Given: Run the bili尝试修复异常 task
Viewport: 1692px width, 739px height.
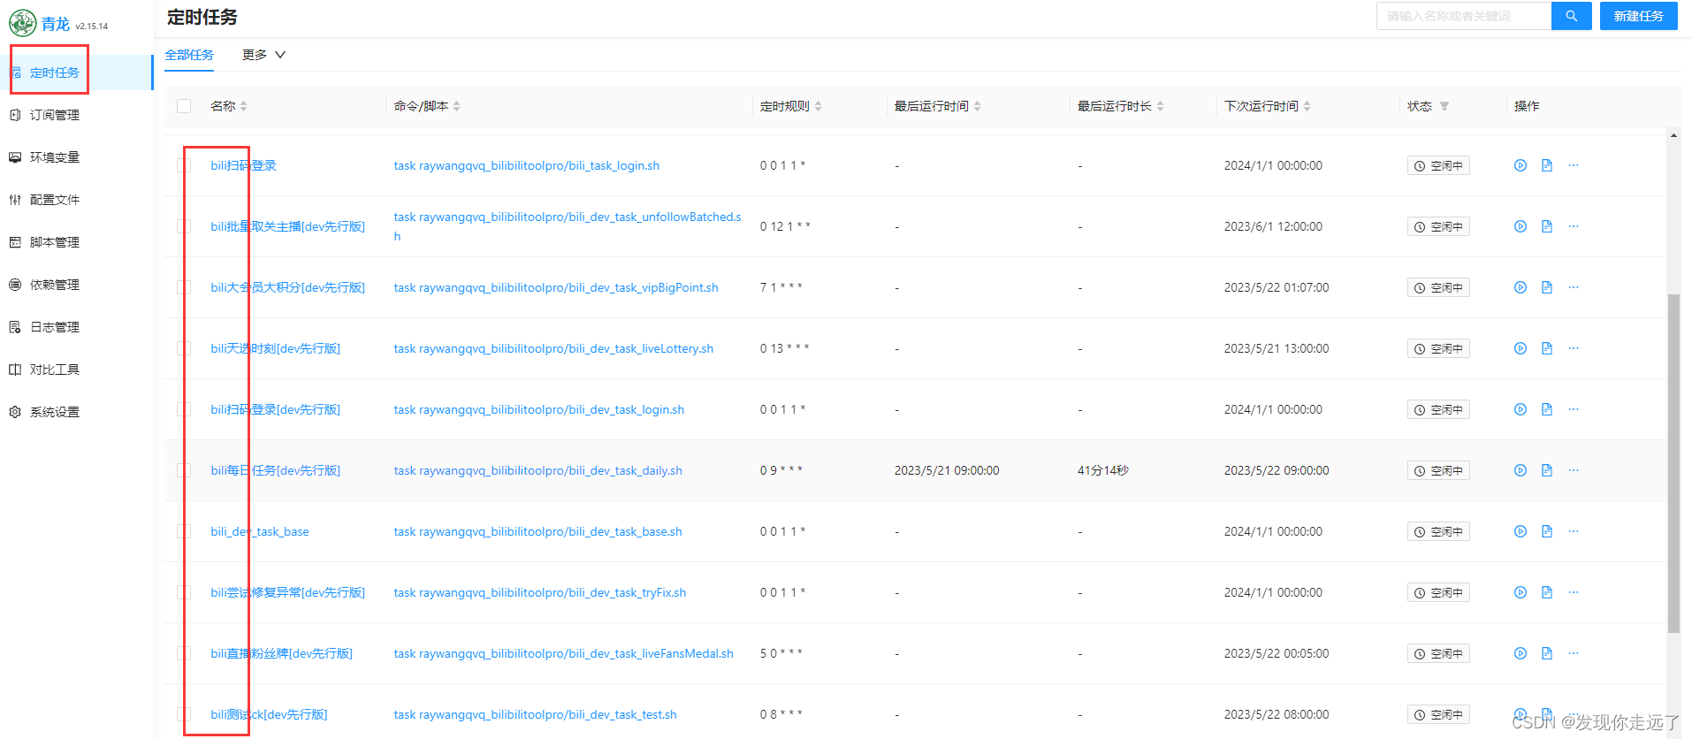Looking at the screenshot, I should pos(1520,592).
